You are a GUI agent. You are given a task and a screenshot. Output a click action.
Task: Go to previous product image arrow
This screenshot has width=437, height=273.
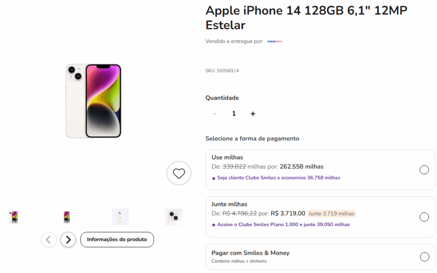coord(49,240)
